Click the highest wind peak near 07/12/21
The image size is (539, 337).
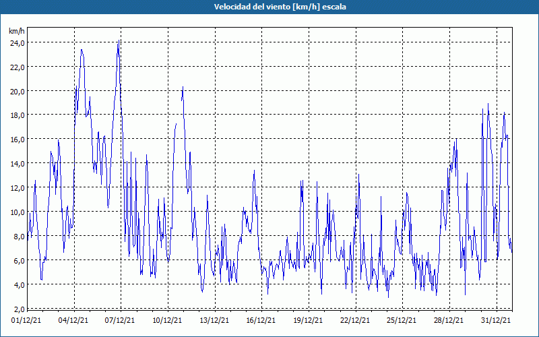119,40
